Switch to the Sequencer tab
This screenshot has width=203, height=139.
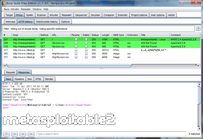point(81,15)
